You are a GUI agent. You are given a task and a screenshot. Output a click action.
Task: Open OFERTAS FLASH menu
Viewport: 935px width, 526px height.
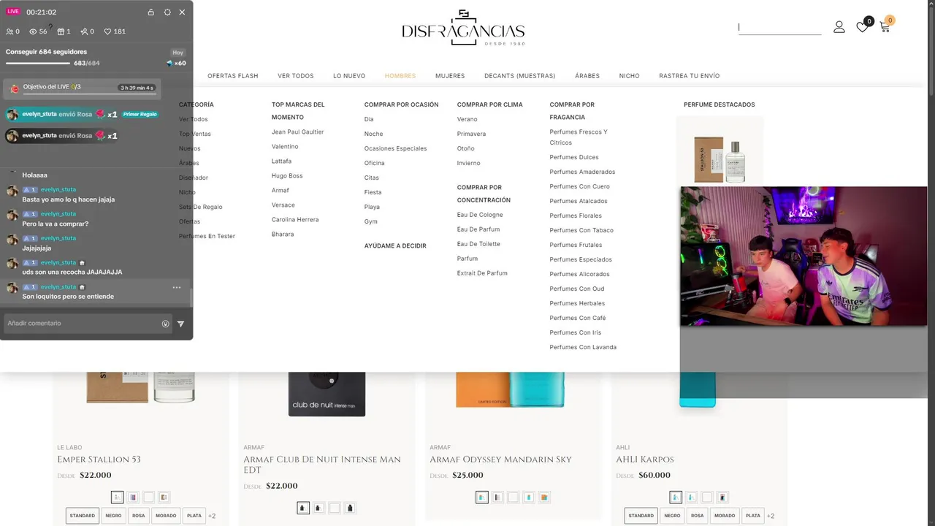[x=233, y=76]
